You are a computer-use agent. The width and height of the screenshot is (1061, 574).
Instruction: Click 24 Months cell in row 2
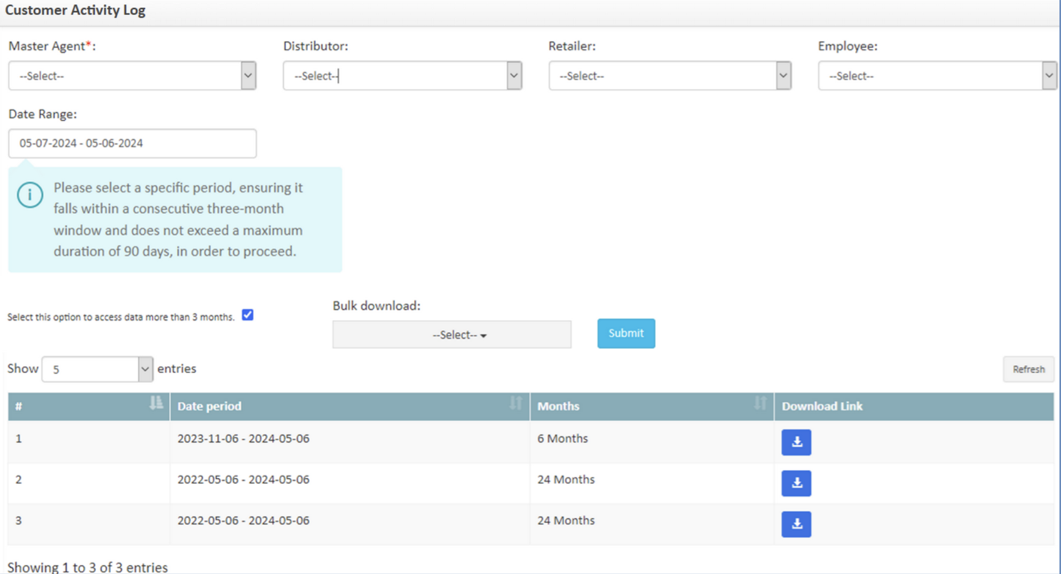[566, 479]
